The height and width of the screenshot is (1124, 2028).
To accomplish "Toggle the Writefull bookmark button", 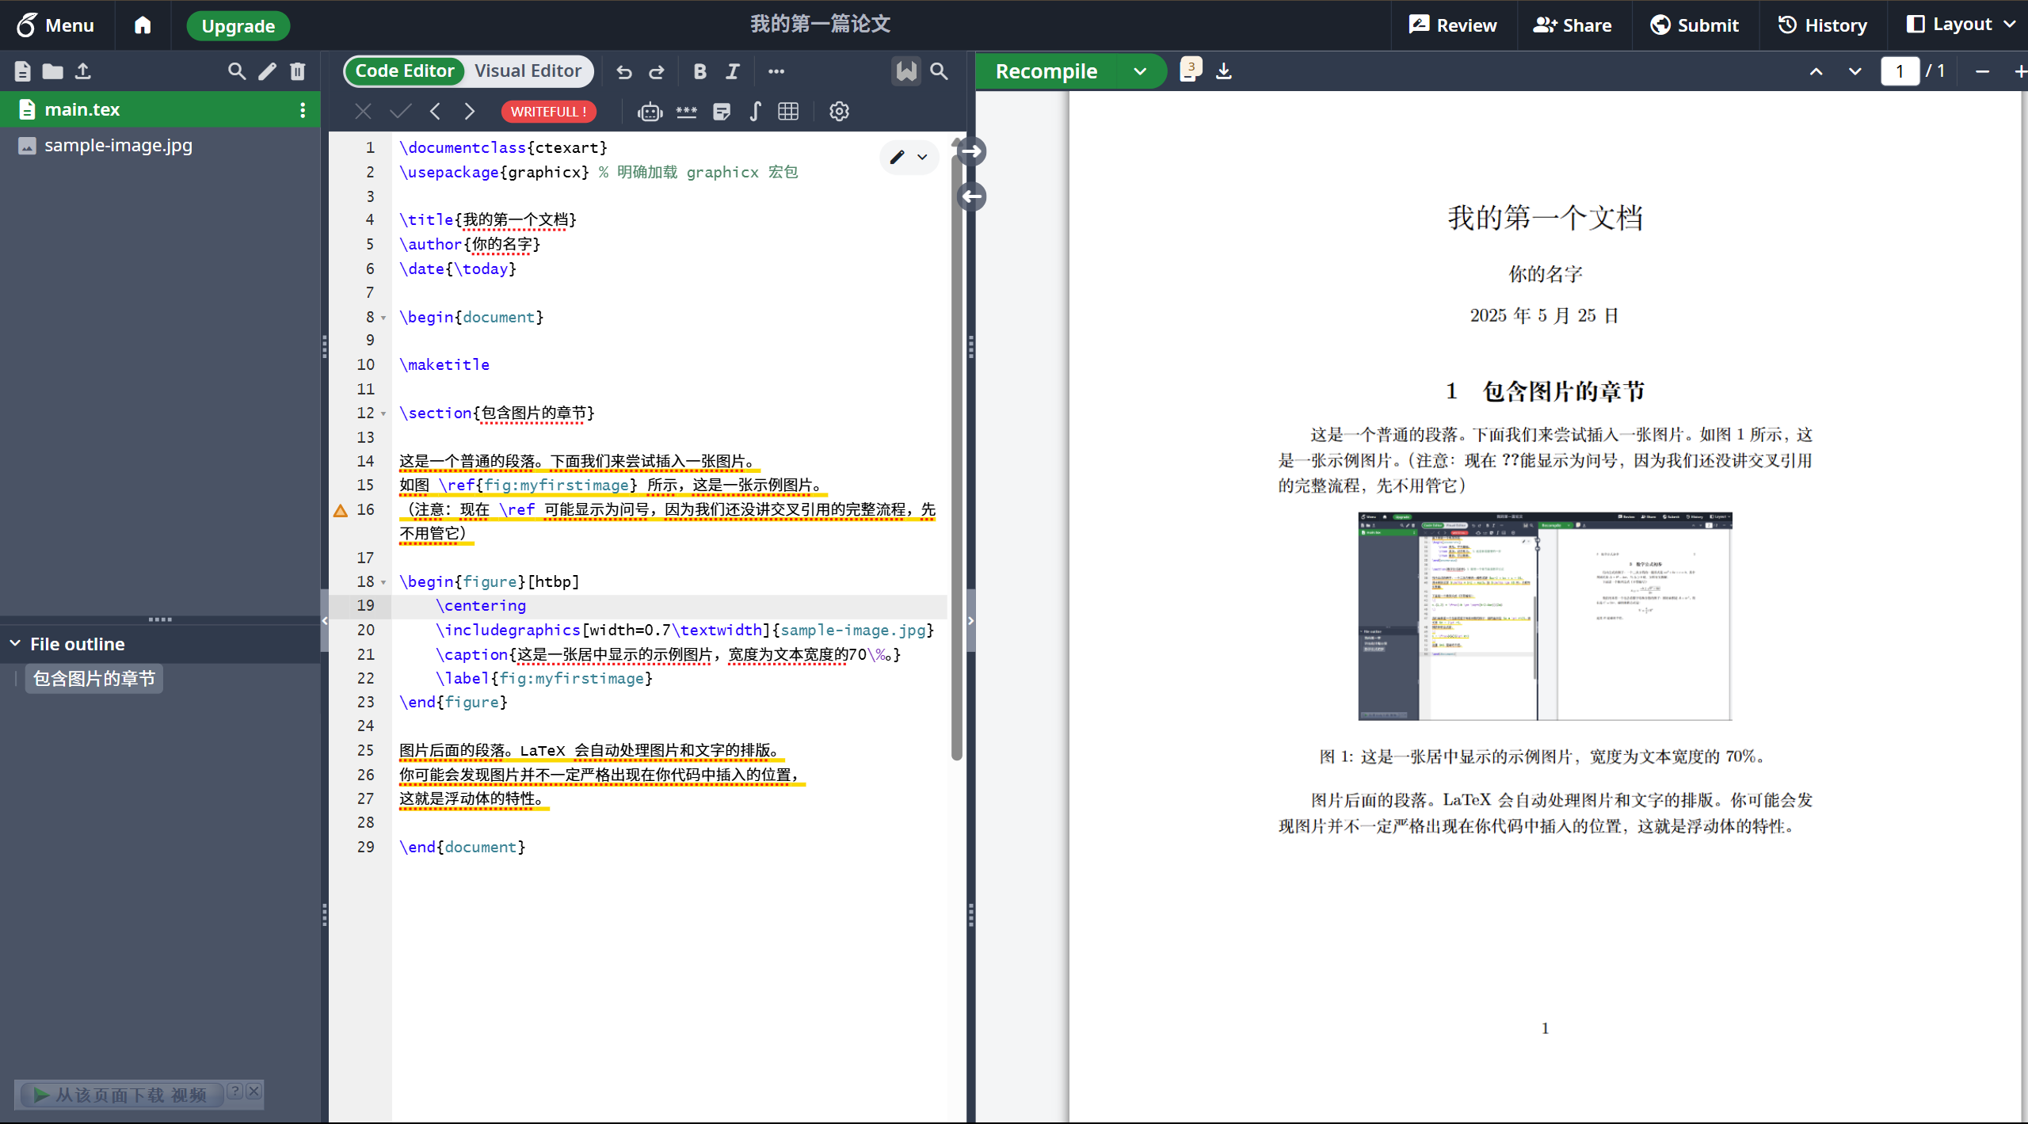I will point(906,71).
